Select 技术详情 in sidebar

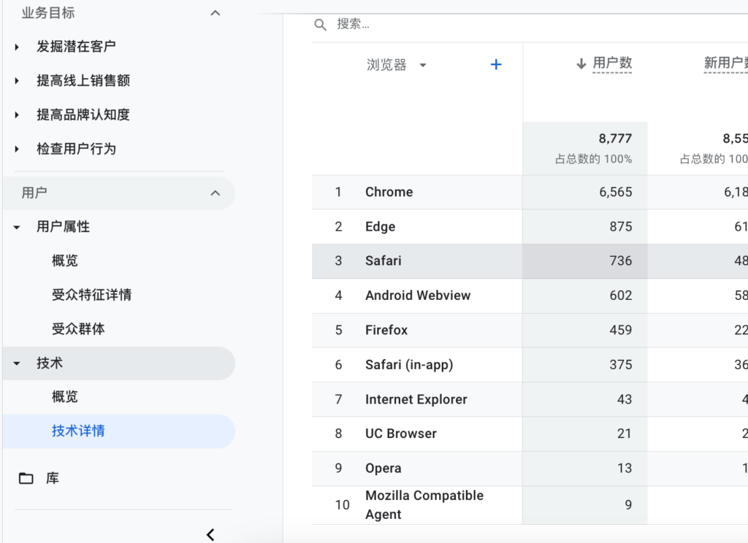(118, 431)
